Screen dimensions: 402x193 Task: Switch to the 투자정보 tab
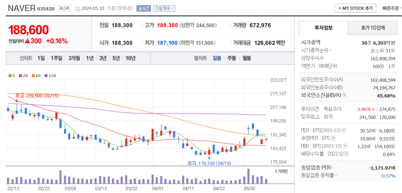click(x=324, y=28)
